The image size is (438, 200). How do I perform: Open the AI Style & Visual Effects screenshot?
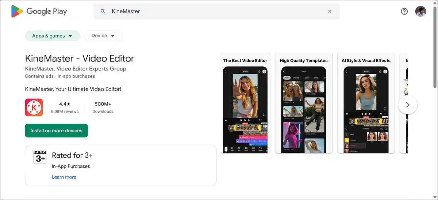coord(366,103)
